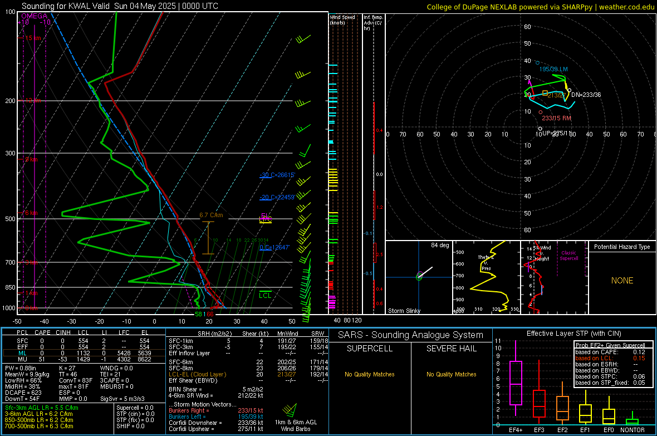This screenshot has height=436, width=657.
Task: Click the based on CAPE: 0.12 line
Action: point(610,352)
